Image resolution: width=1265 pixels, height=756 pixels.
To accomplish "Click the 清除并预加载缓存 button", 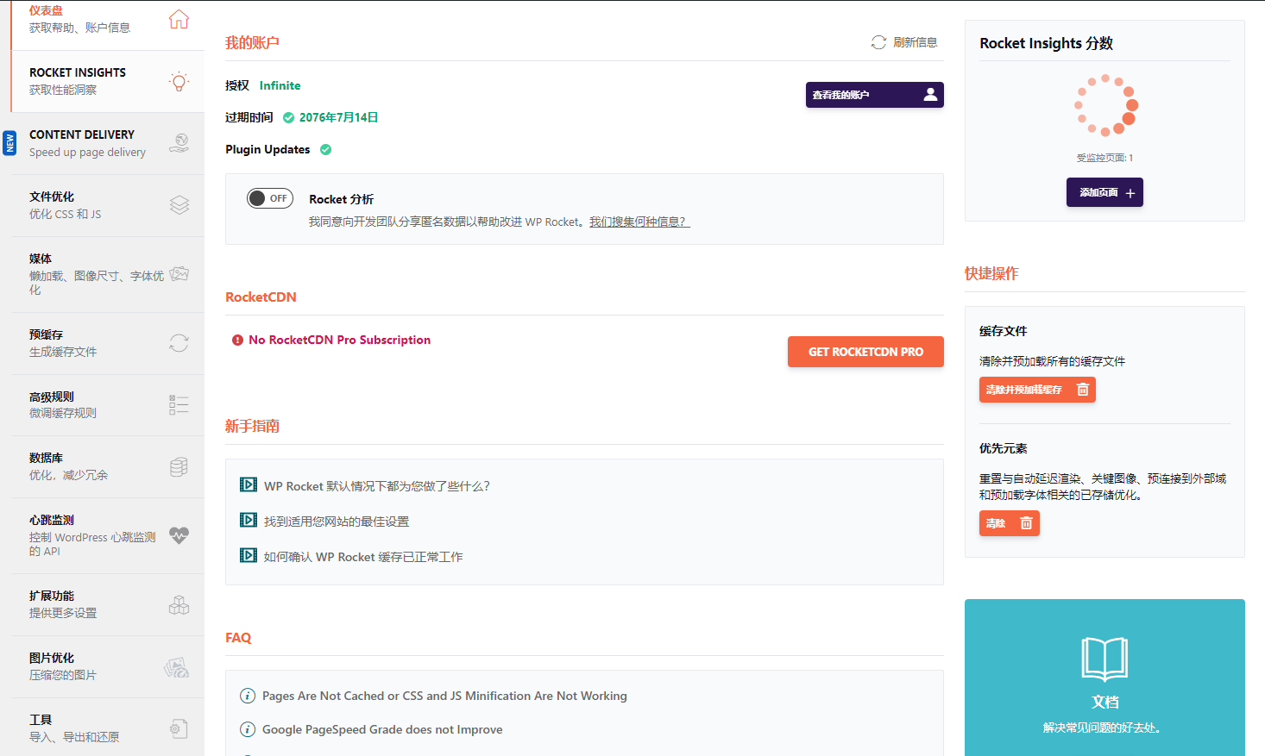I will point(1037,390).
